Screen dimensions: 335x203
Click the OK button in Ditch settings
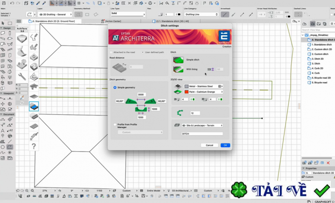[x=225, y=145]
